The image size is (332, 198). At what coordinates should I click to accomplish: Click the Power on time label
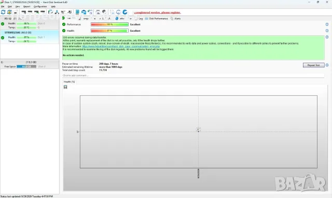click(70, 64)
